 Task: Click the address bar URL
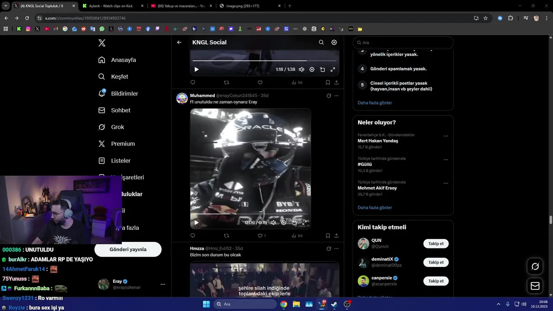85,18
